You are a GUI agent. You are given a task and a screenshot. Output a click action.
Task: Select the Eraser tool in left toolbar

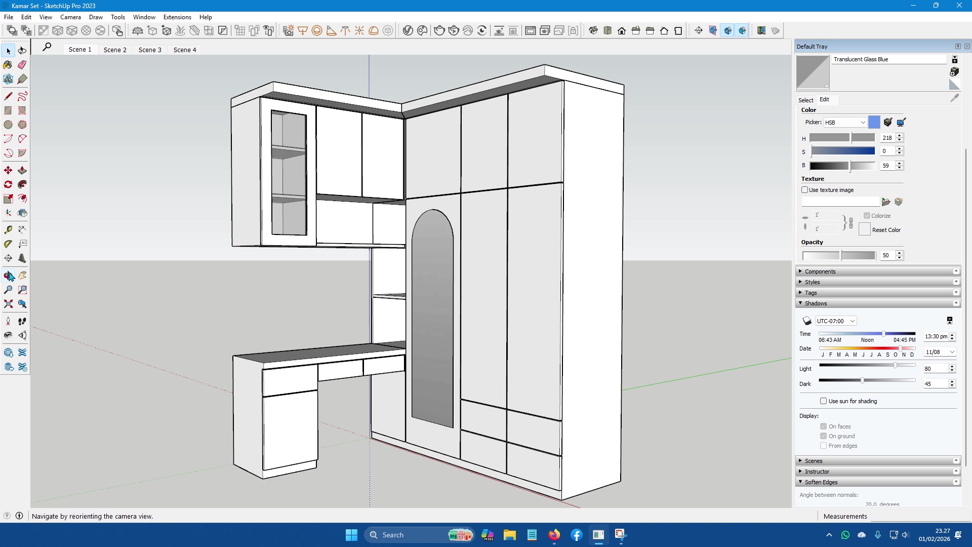[x=22, y=65]
